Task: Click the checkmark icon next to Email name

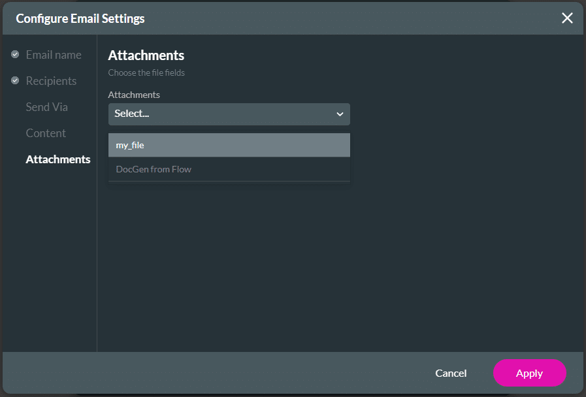Action: coord(14,54)
